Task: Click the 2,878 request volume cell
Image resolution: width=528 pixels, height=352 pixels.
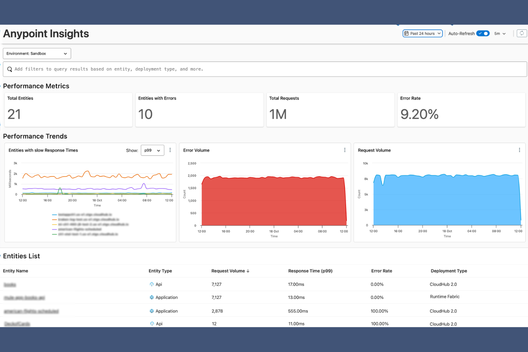Action: point(217,311)
